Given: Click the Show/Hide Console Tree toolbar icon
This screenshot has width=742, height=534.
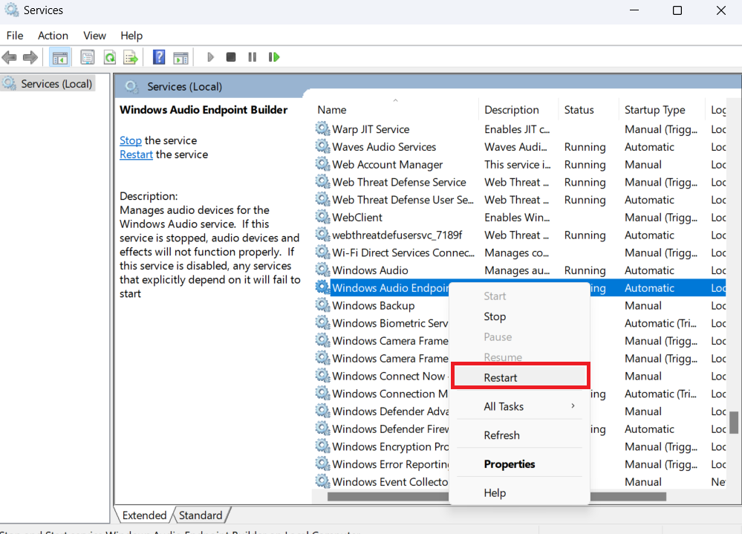Looking at the screenshot, I should click(x=60, y=57).
